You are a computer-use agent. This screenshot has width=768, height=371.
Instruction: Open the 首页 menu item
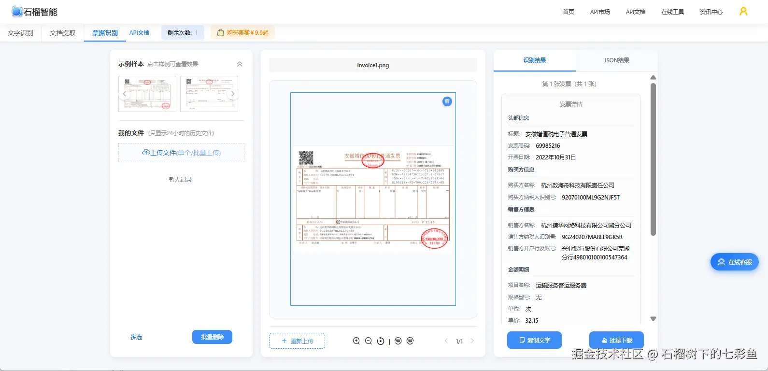pyautogui.click(x=569, y=12)
